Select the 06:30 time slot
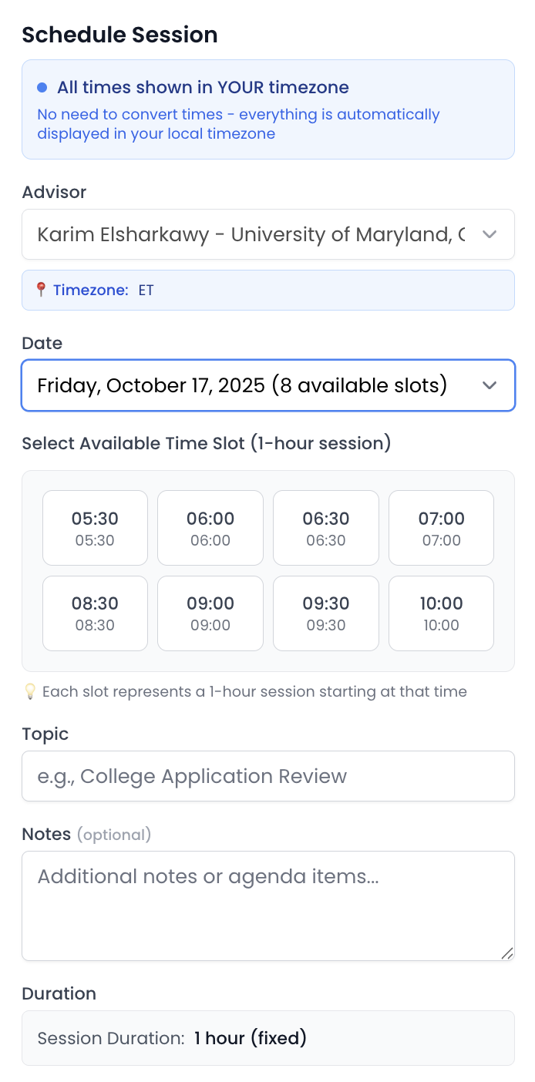 point(325,527)
